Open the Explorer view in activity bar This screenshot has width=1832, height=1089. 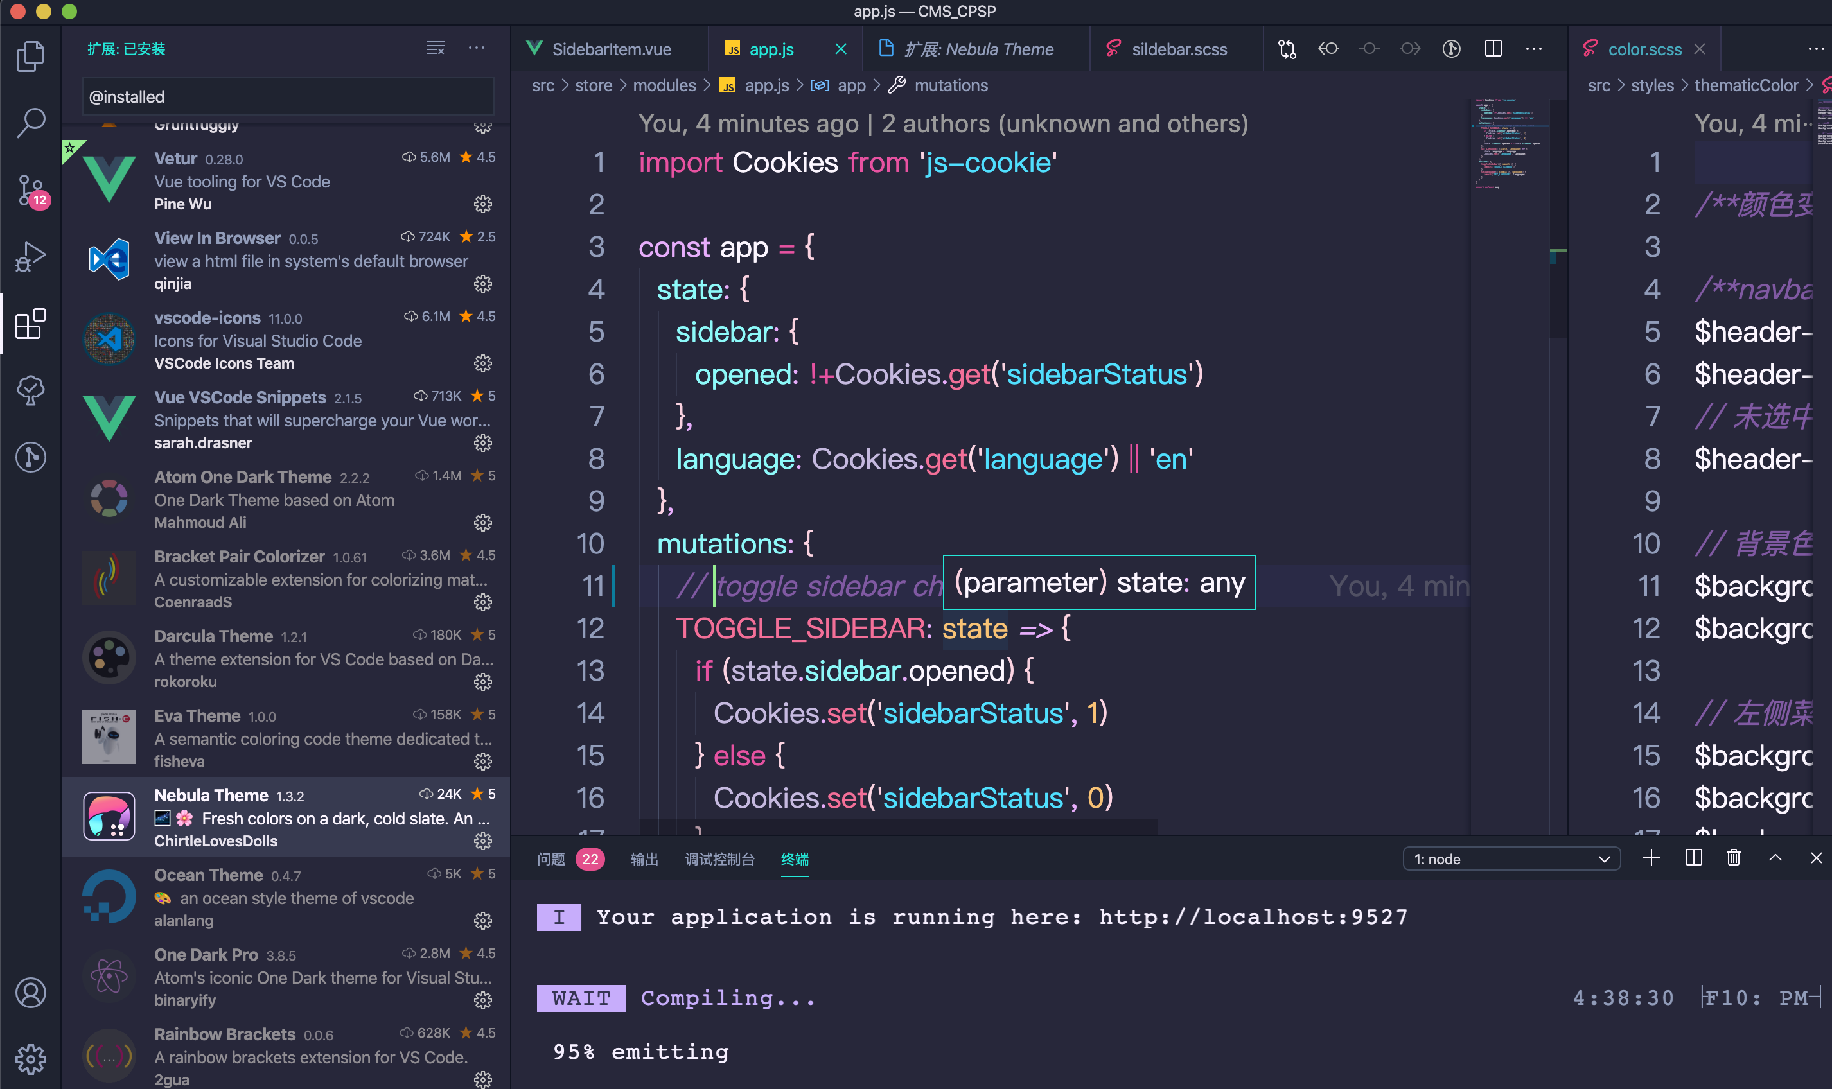(30, 56)
